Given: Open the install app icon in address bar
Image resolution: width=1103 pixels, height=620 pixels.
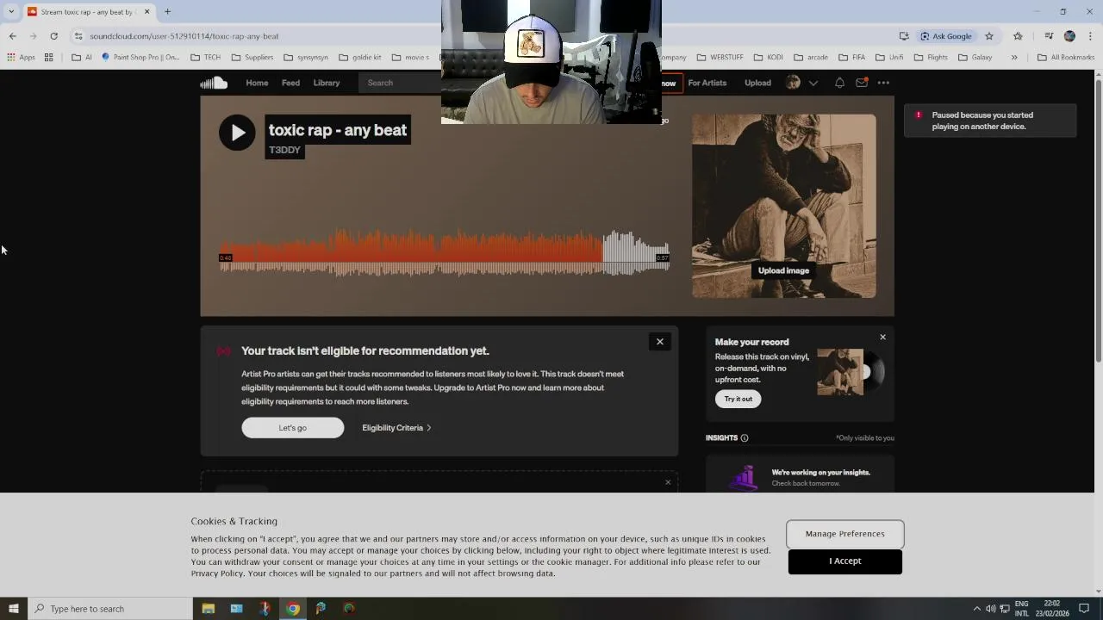Looking at the screenshot, I should pos(904,36).
